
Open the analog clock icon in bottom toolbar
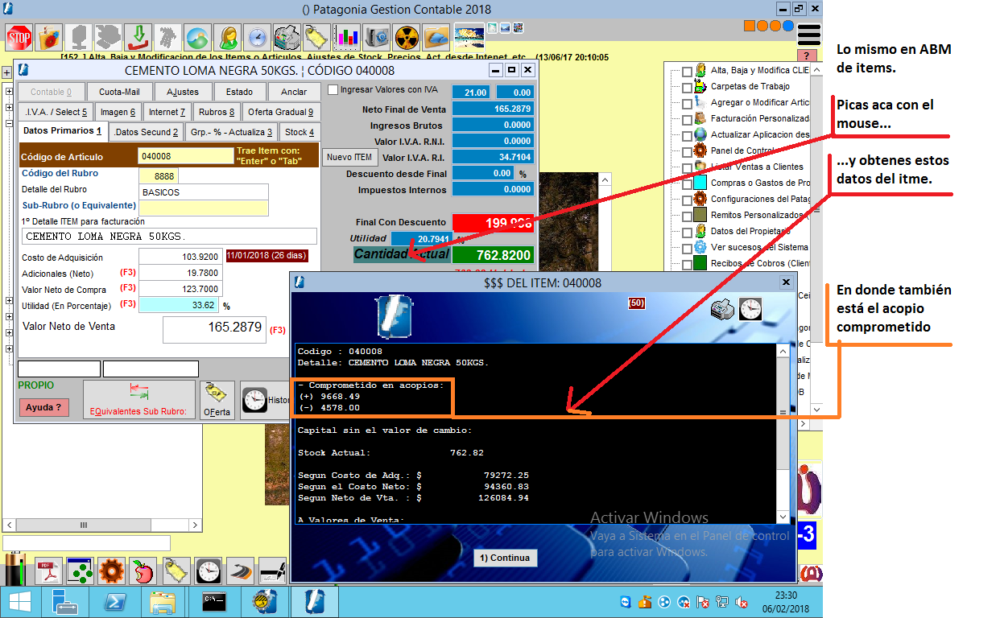(x=209, y=571)
